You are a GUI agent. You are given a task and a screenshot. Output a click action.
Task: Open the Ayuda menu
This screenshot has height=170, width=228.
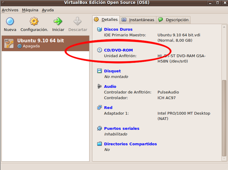48,10
